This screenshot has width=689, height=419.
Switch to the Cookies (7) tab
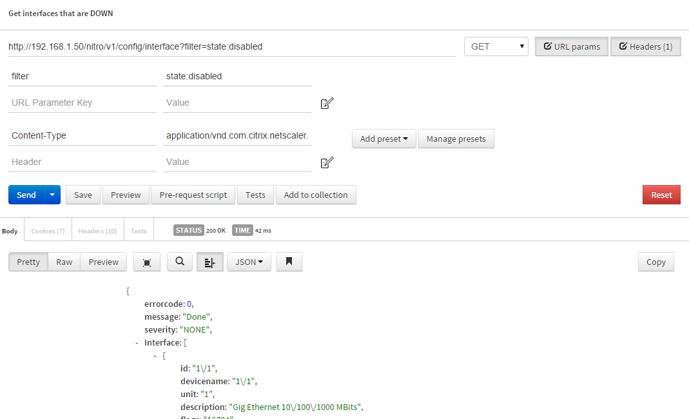(x=48, y=231)
